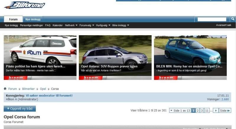The width and height of the screenshot is (236, 129).
Task: Open the police car article thumbnail
Action: [40, 50]
